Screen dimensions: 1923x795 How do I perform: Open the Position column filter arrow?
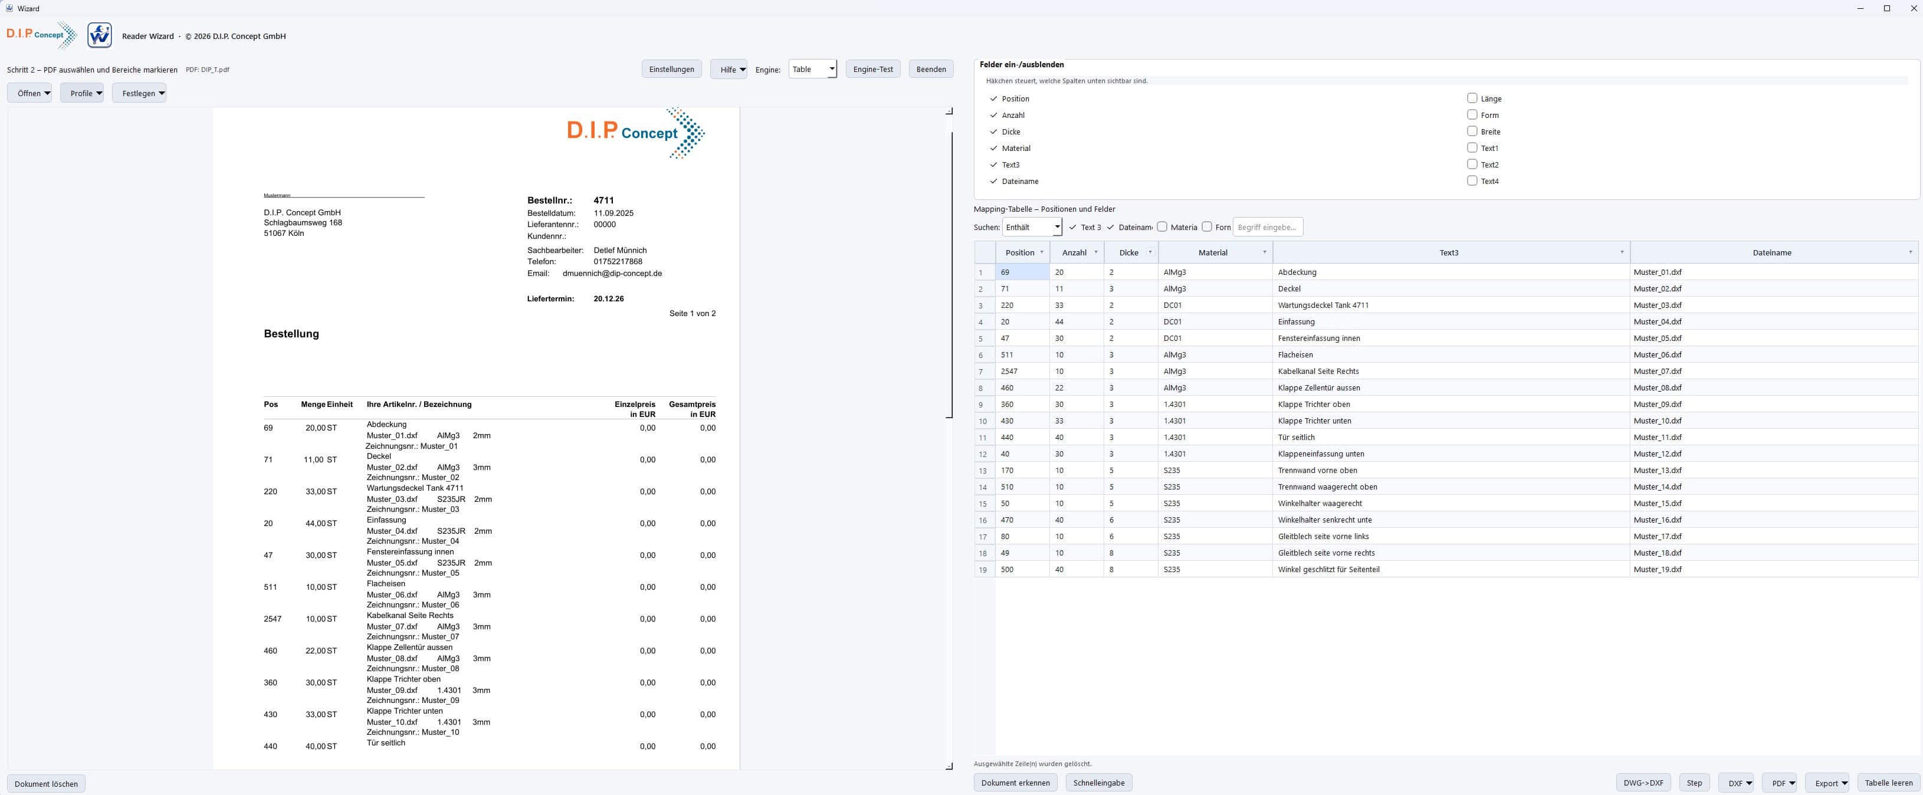tap(1041, 252)
